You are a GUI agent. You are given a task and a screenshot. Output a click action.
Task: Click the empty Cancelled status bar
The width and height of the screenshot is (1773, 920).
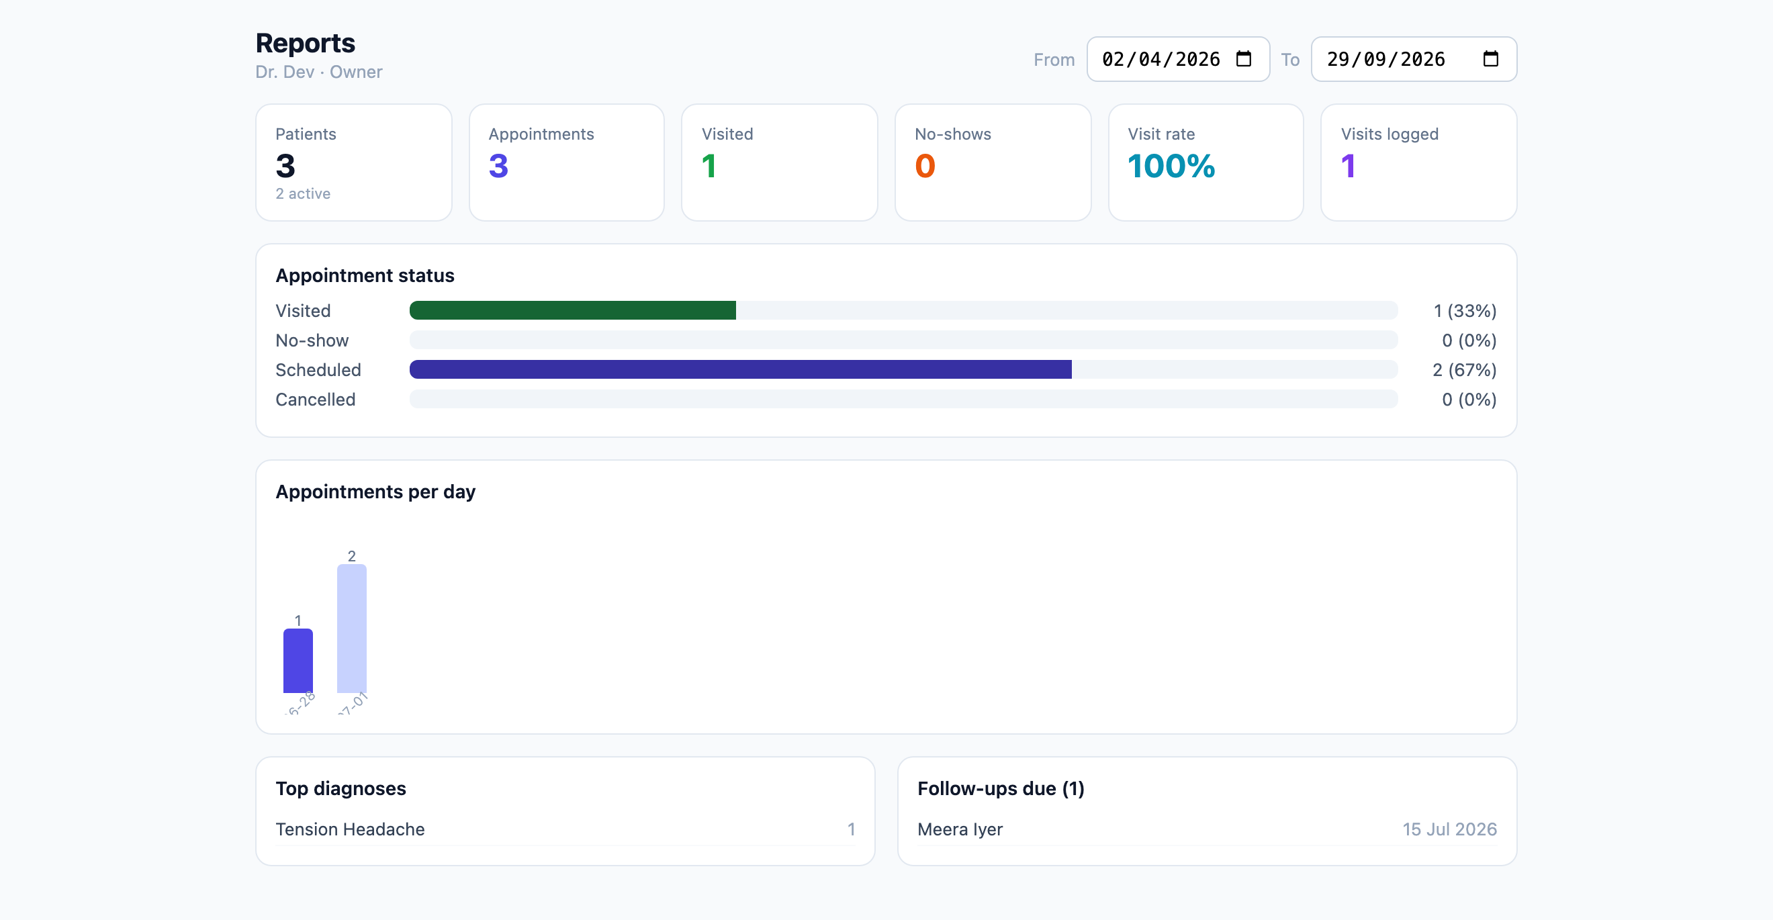click(x=904, y=399)
